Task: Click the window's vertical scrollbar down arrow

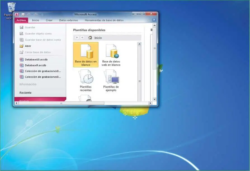Action: [154, 99]
